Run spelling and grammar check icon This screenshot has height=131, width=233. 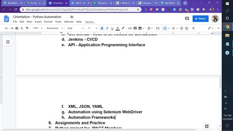coord(22,28)
